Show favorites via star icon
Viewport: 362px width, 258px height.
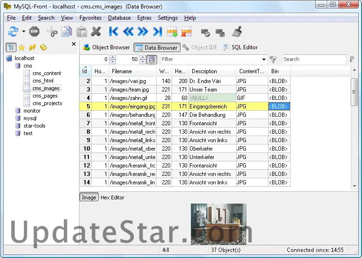[22, 47]
